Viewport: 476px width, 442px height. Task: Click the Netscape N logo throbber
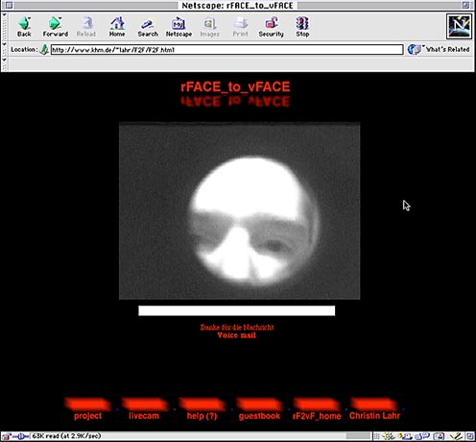tap(459, 27)
